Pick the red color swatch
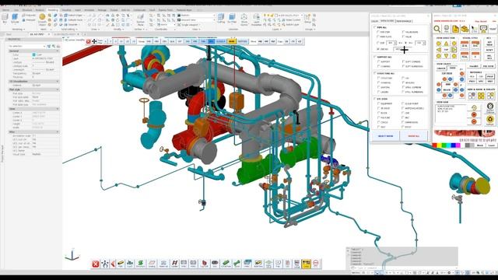 [435, 145]
